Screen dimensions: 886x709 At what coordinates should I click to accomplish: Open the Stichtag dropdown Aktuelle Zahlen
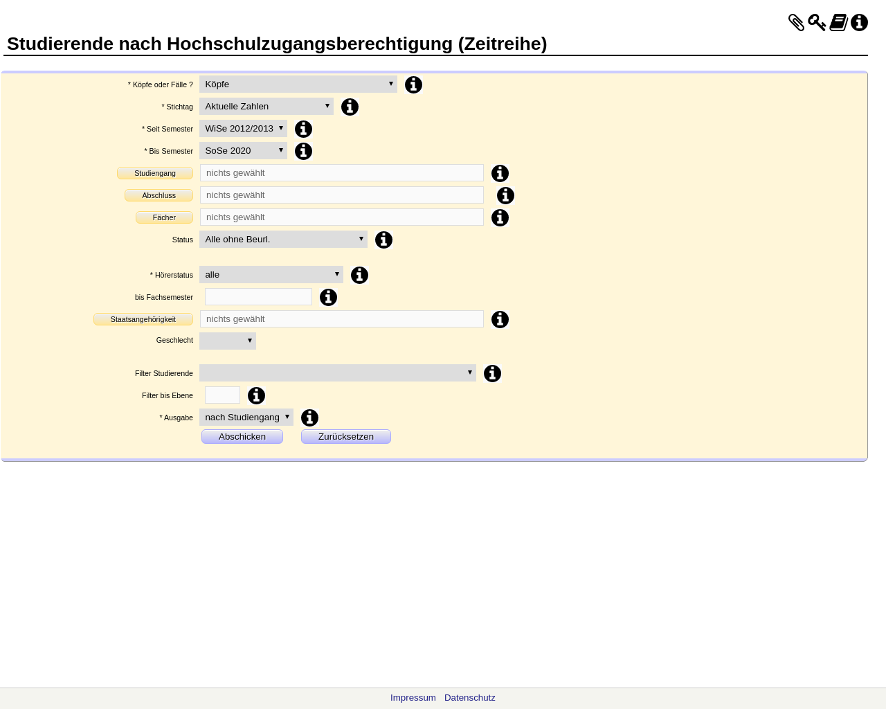[x=266, y=106]
